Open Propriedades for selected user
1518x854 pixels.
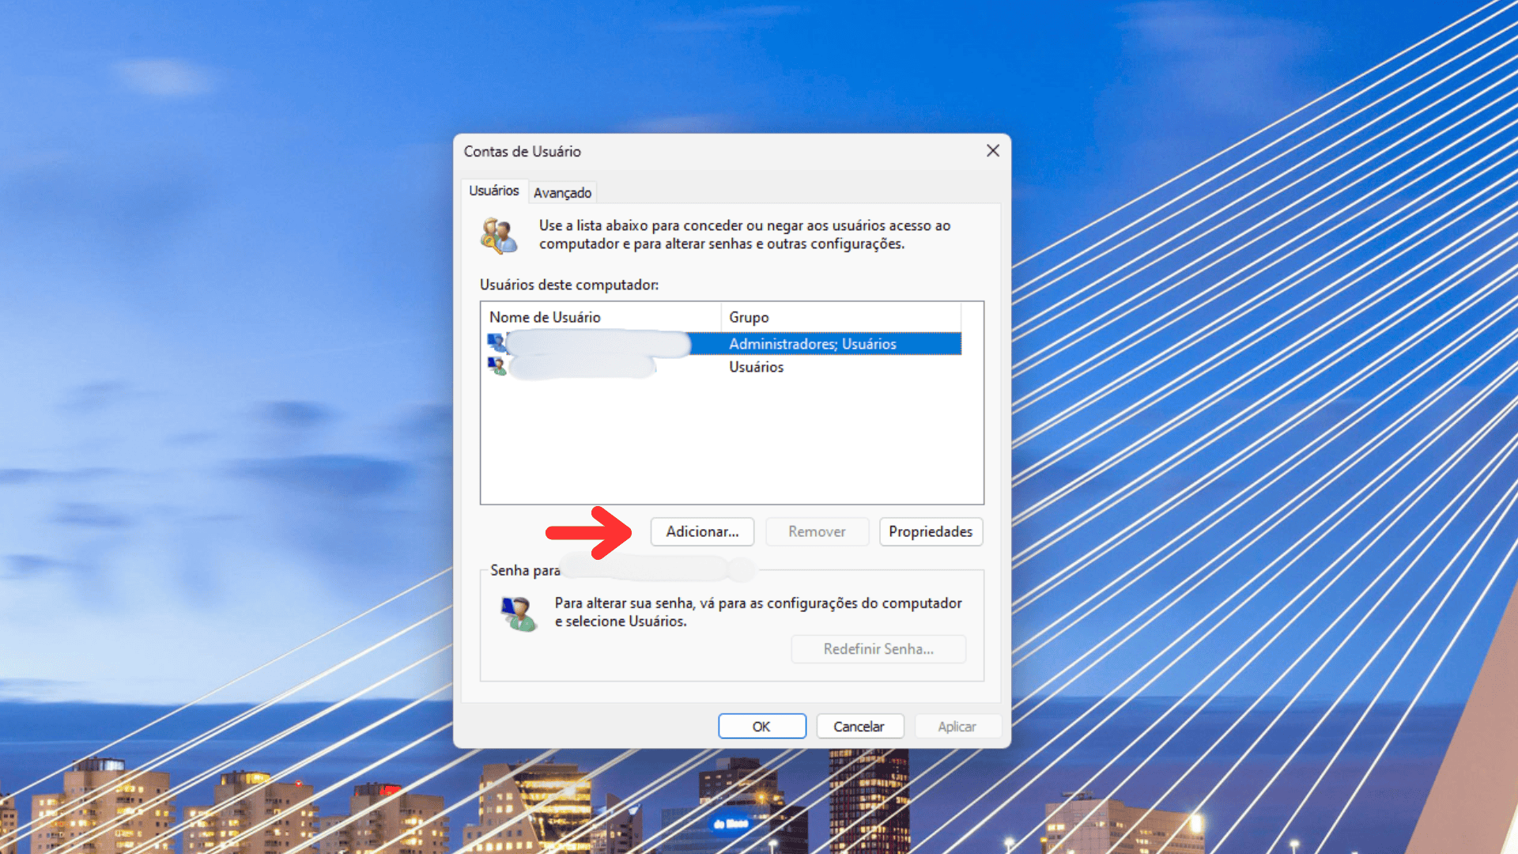coord(929,532)
